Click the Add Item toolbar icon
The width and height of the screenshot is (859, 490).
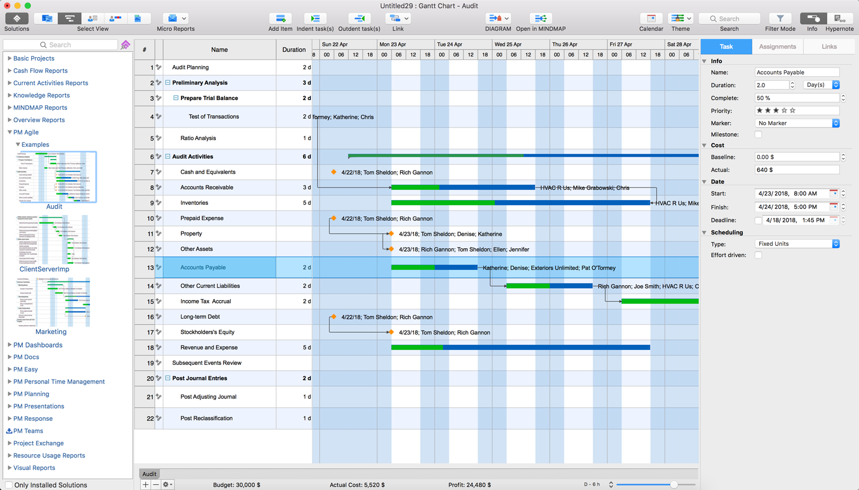point(280,19)
